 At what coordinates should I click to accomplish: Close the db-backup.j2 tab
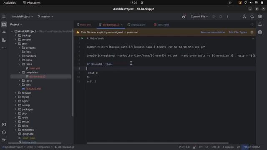tap(122, 25)
